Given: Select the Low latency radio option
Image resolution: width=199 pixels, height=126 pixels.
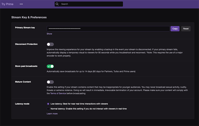Looking at the screenshot, I should 48,104.
